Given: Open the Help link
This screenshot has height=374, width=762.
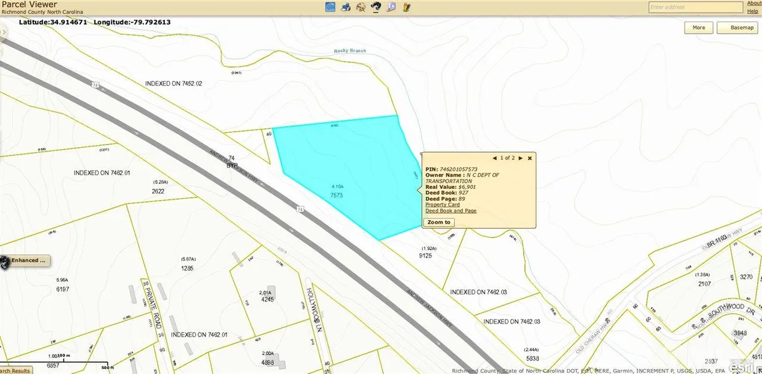Looking at the screenshot, I should 753,11.
